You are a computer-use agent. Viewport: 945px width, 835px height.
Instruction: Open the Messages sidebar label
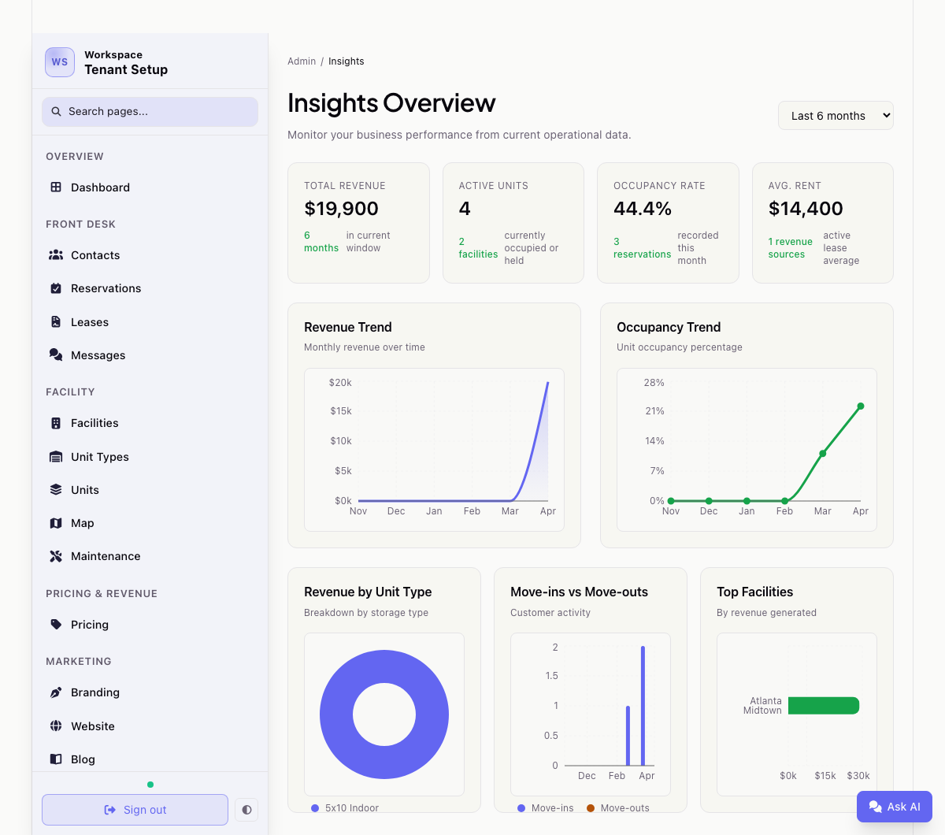tap(98, 355)
